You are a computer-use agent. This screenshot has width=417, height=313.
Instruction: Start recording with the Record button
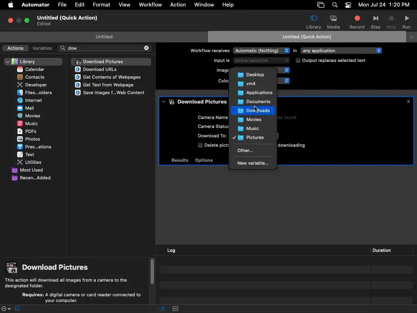click(x=357, y=18)
